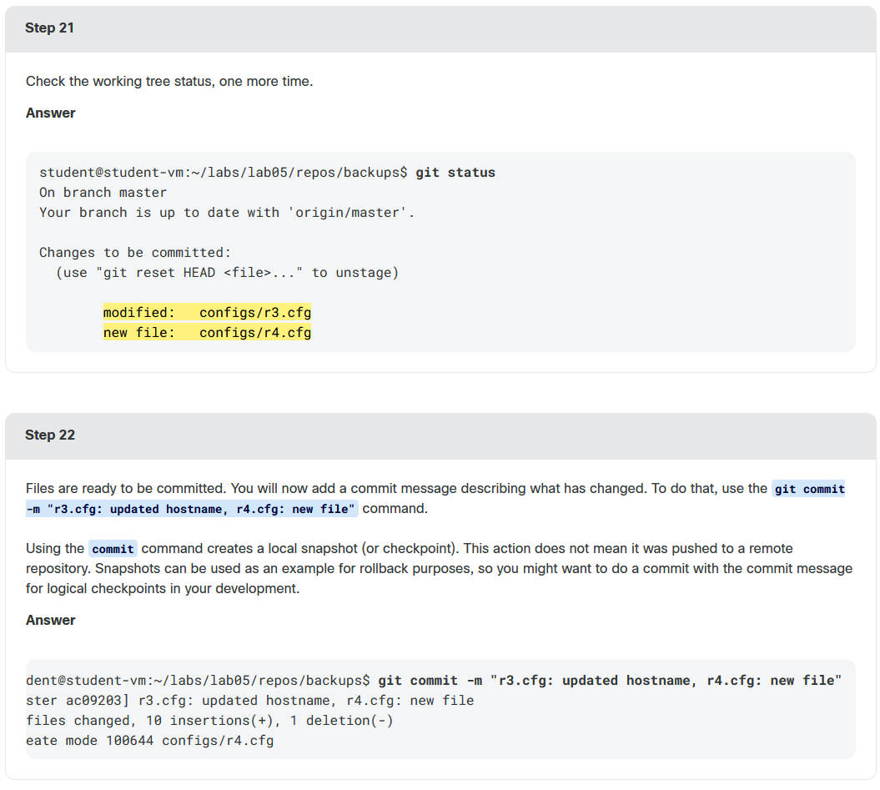This screenshot has width=880, height=790.
Task: Click the 'ac09203] r3.cfg: updated hostname' output line
Action: [249, 701]
